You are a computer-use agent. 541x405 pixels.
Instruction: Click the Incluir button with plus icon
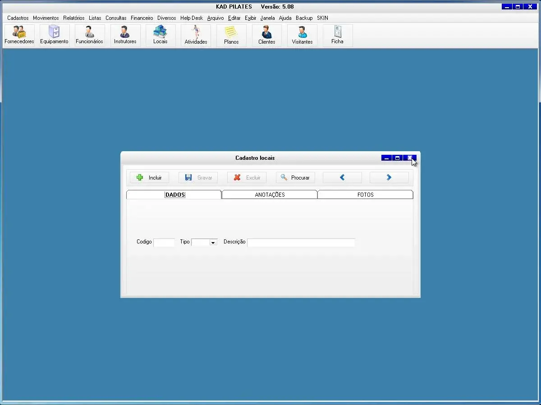pyautogui.click(x=149, y=178)
